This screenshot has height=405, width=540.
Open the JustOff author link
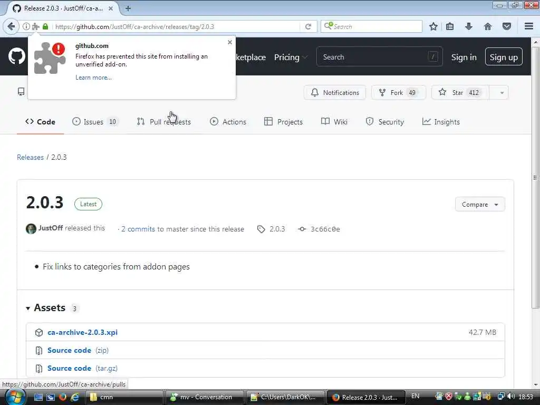click(51, 228)
